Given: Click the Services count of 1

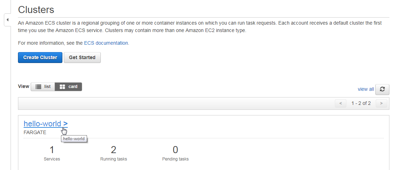Looking at the screenshot, I should (52, 150).
